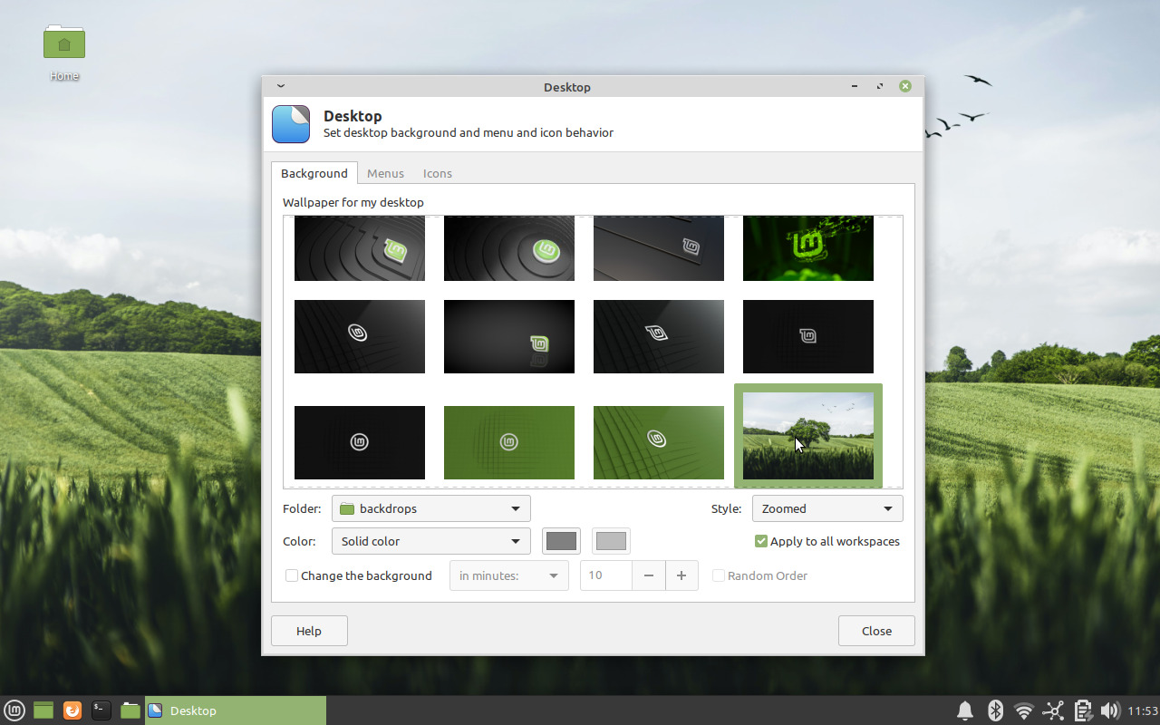Open the Terminal launcher in panel
The width and height of the screenshot is (1160, 725).
[101, 710]
